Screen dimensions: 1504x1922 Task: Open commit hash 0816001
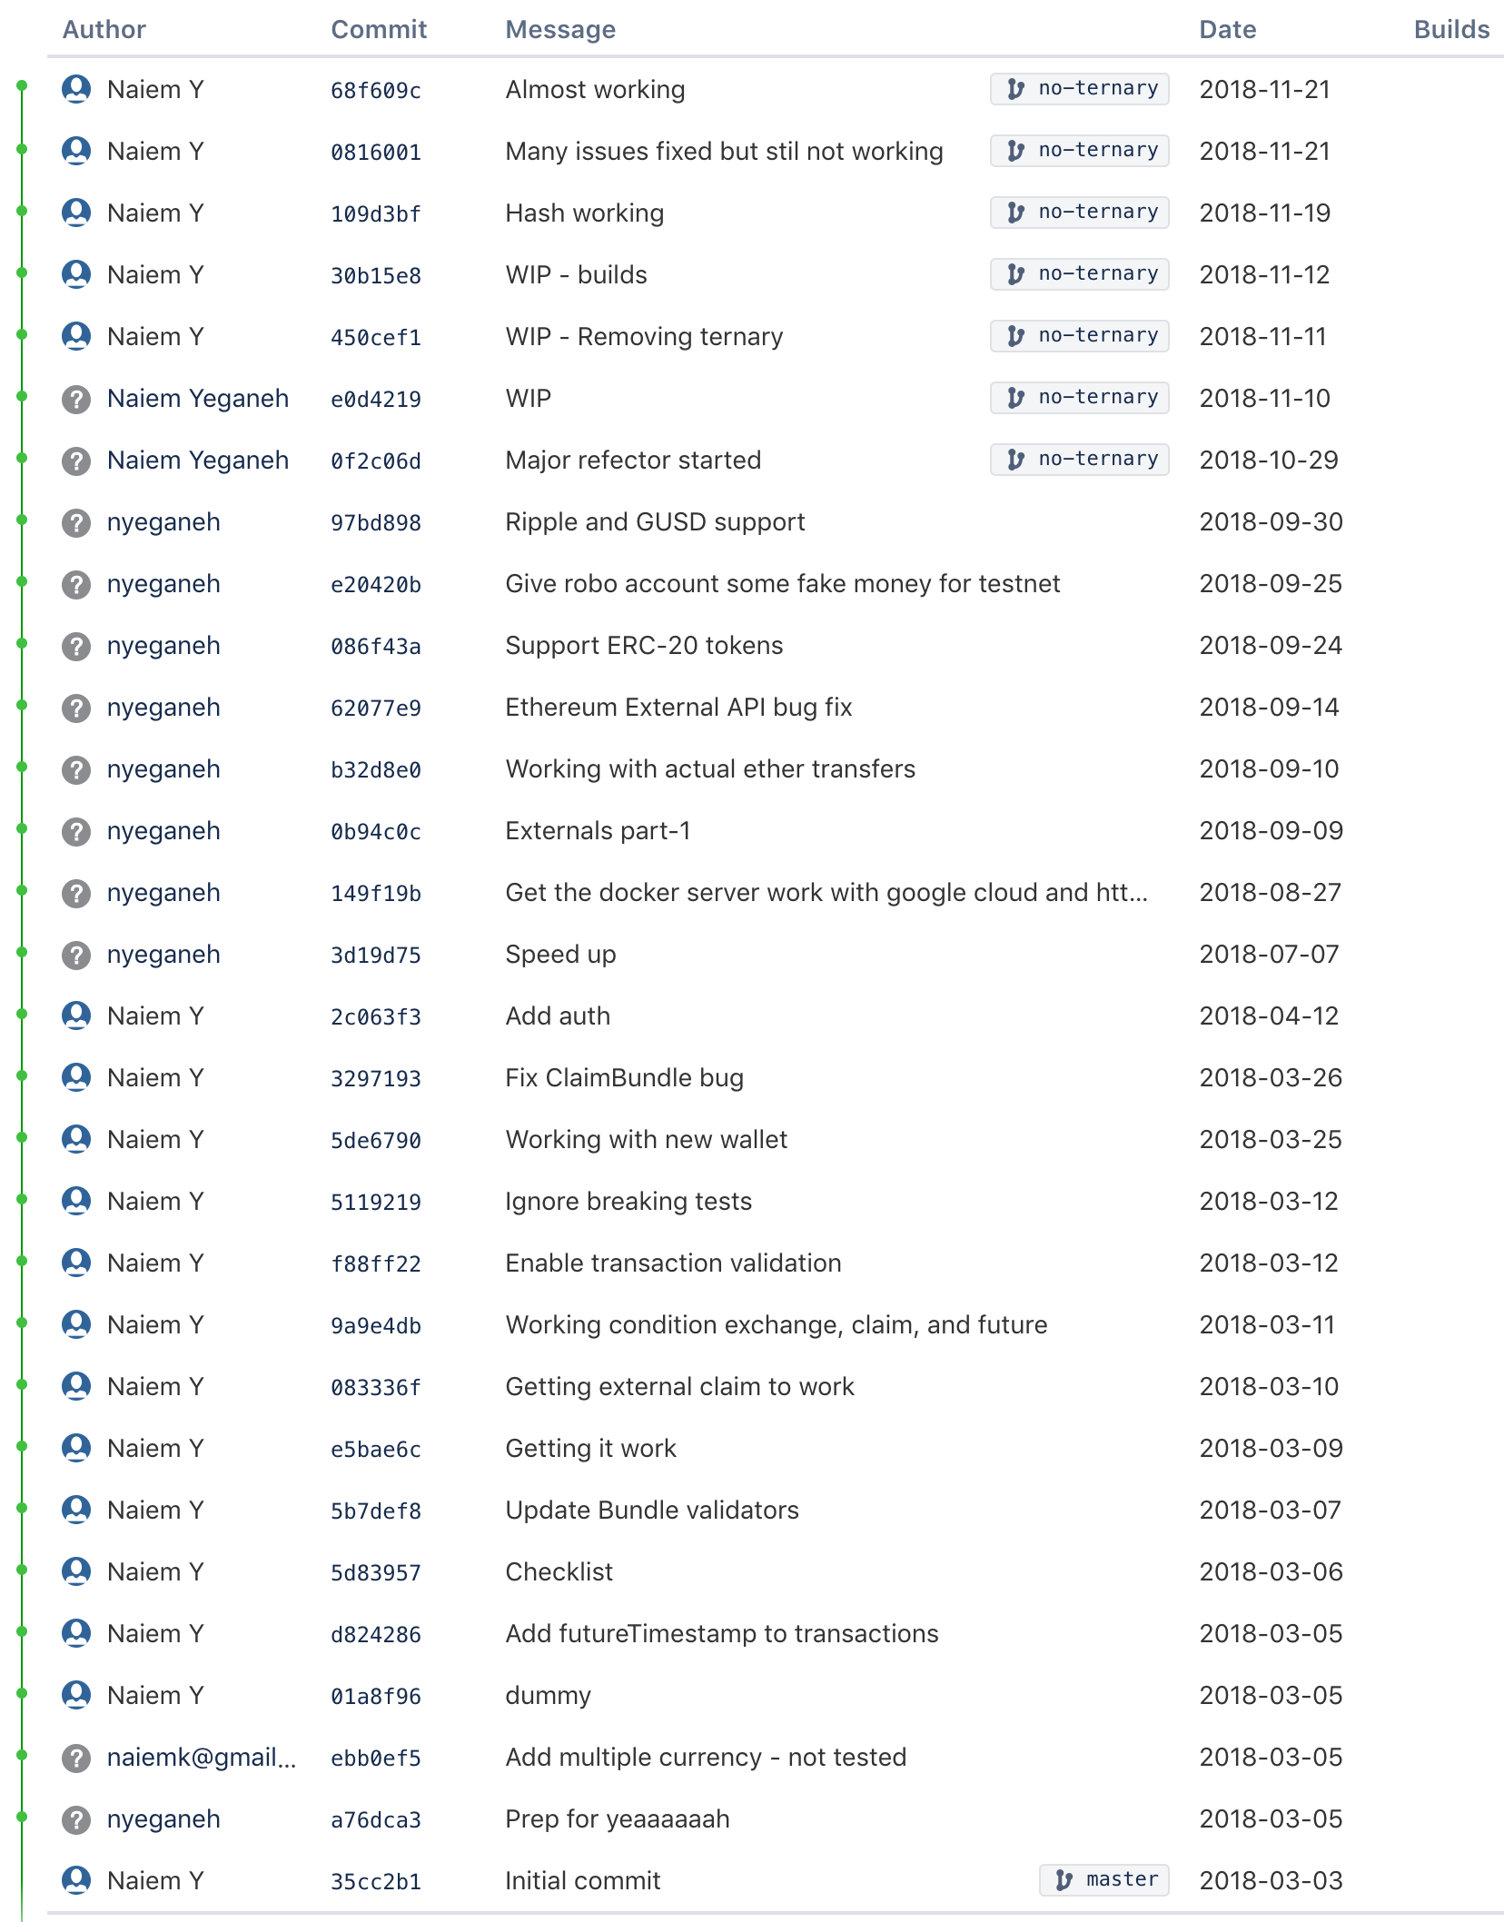(x=375, y=152)
